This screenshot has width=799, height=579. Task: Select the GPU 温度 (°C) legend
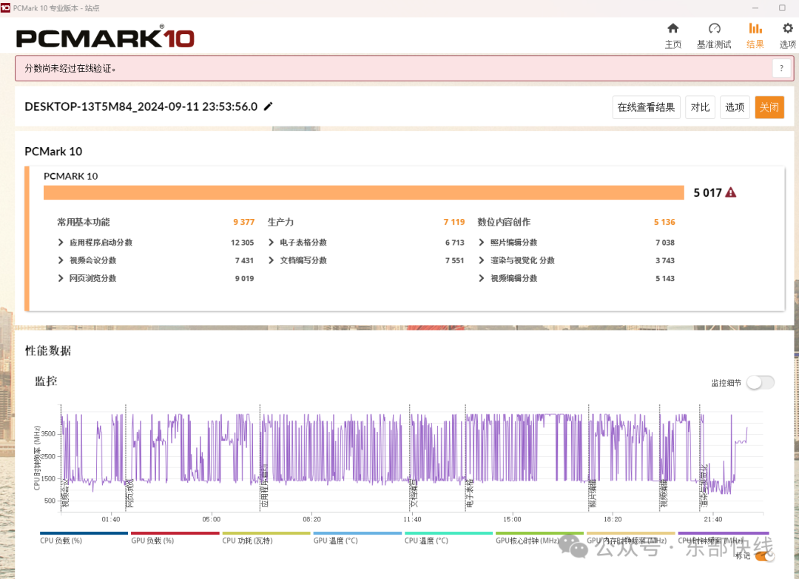pos(357,538)
